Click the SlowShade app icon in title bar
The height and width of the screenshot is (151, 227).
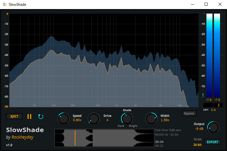tap(5, 4)
